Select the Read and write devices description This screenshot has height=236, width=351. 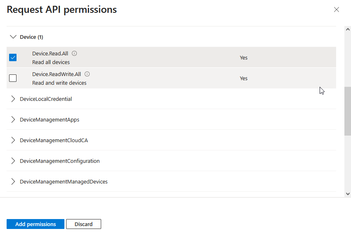[x=59, y=83]
